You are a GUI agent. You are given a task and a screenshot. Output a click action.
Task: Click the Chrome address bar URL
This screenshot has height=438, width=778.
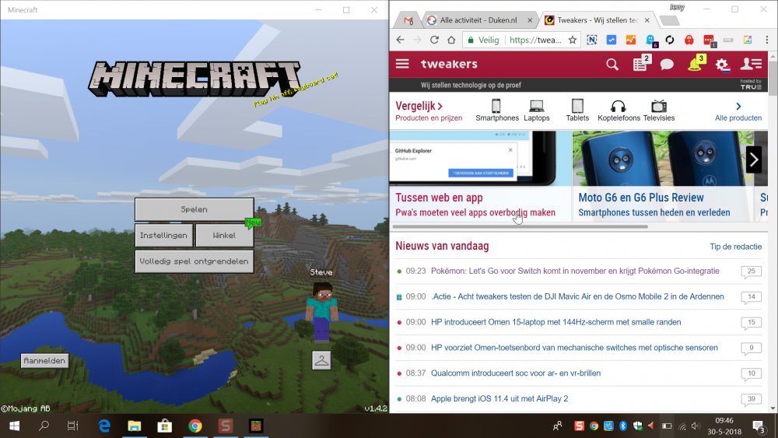(x=535, y=40)
